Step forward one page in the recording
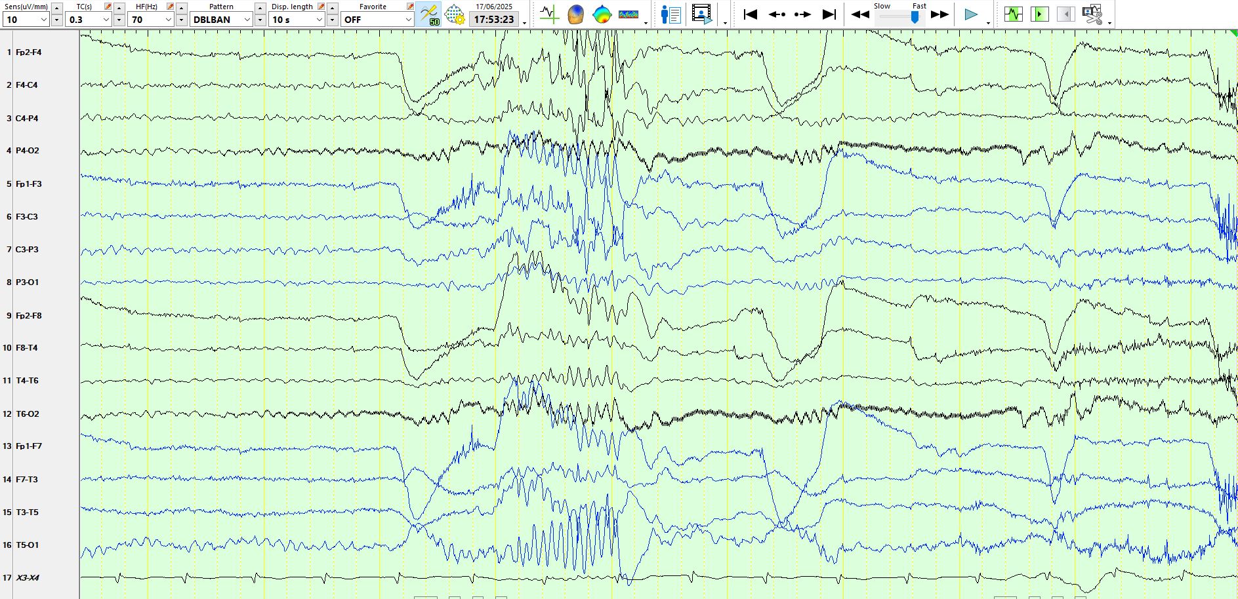 (x=802, y=14)
